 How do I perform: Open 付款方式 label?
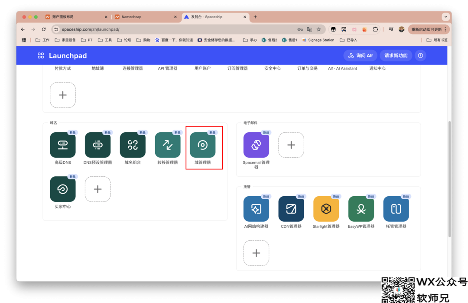tap(63, 68)
